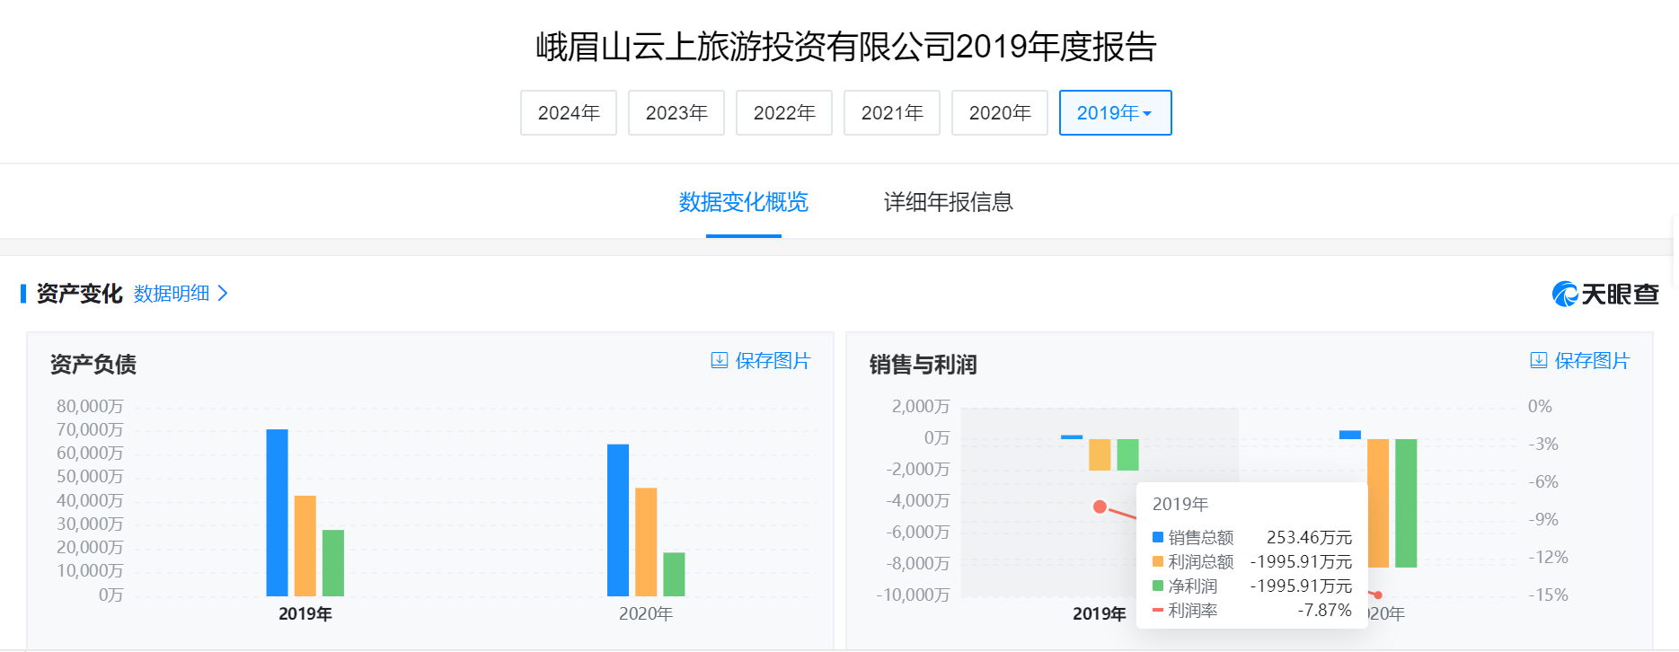Click the orange 2020 bar in 资产负债 chart
1679x652 pixels.
click(x=646, y=542)
